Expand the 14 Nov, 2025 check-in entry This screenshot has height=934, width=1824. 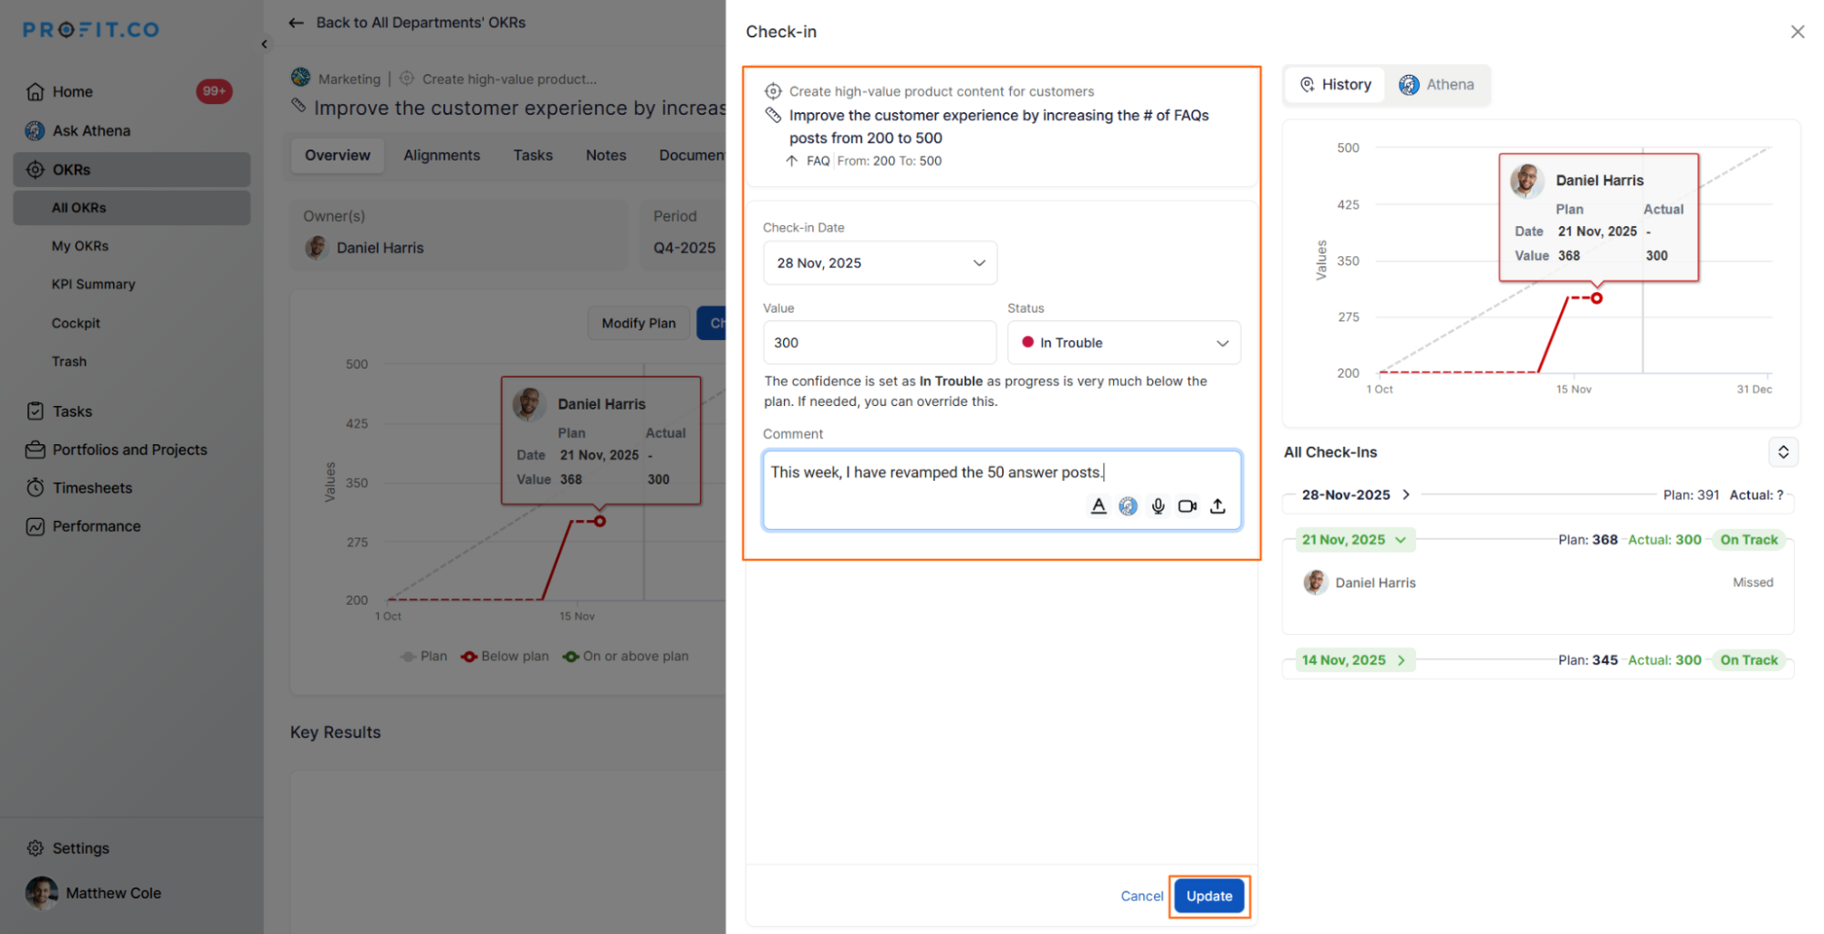(1402, 660)
